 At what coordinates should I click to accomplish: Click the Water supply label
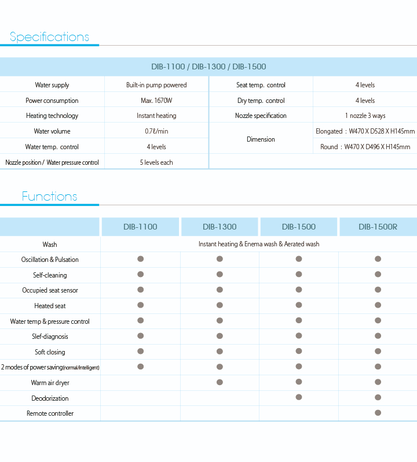coord(52,85)
